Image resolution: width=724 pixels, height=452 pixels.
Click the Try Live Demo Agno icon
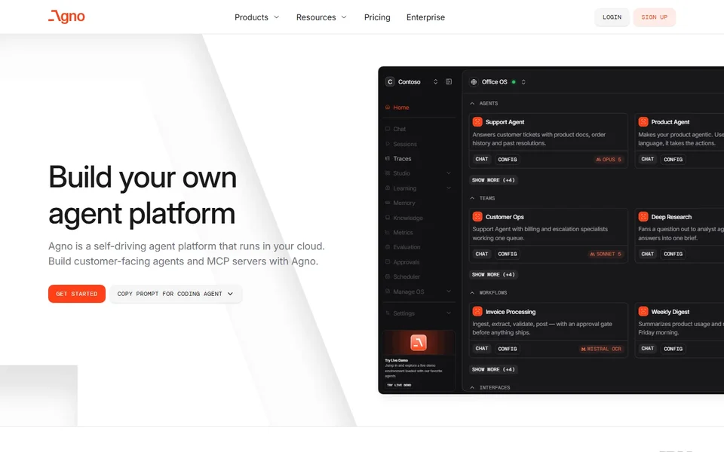coord(419,343)
